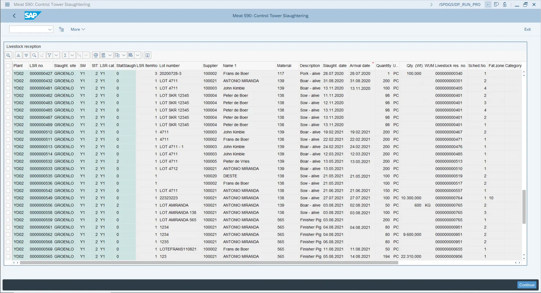Expand the total (Sigma) dropdown arrow

(72, 55)
